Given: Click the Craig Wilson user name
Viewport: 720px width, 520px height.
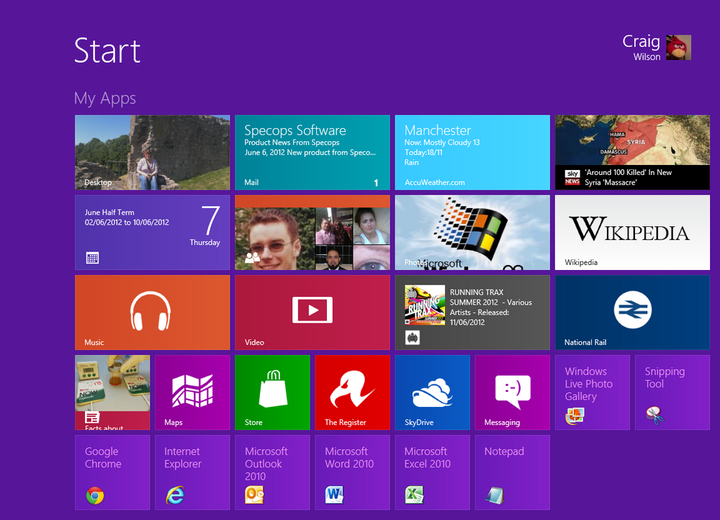Looking at the screenshot, I should (x=642, y=48).
